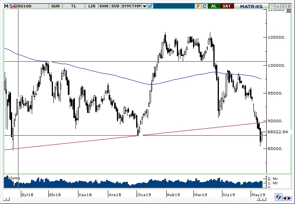
Task: Select the GUN period button
Action: click(x=55, y=6)
